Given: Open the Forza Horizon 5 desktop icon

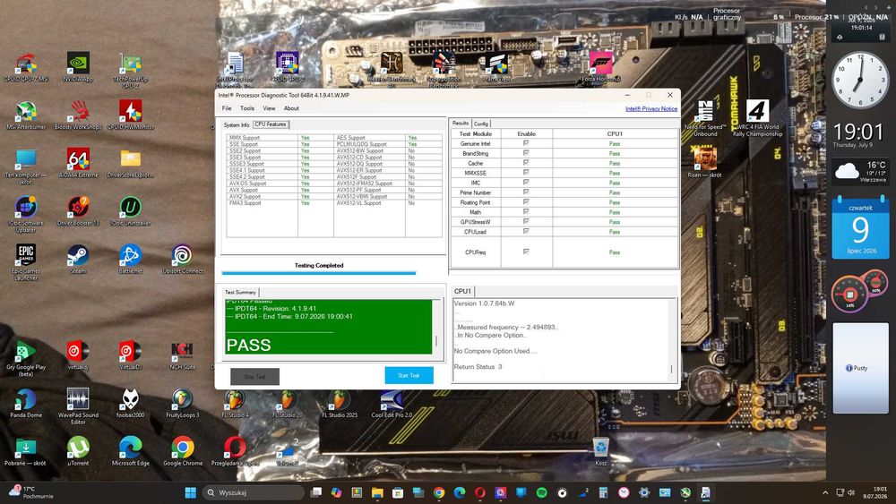Looking at the screenshot, I should tap(600, 67).
